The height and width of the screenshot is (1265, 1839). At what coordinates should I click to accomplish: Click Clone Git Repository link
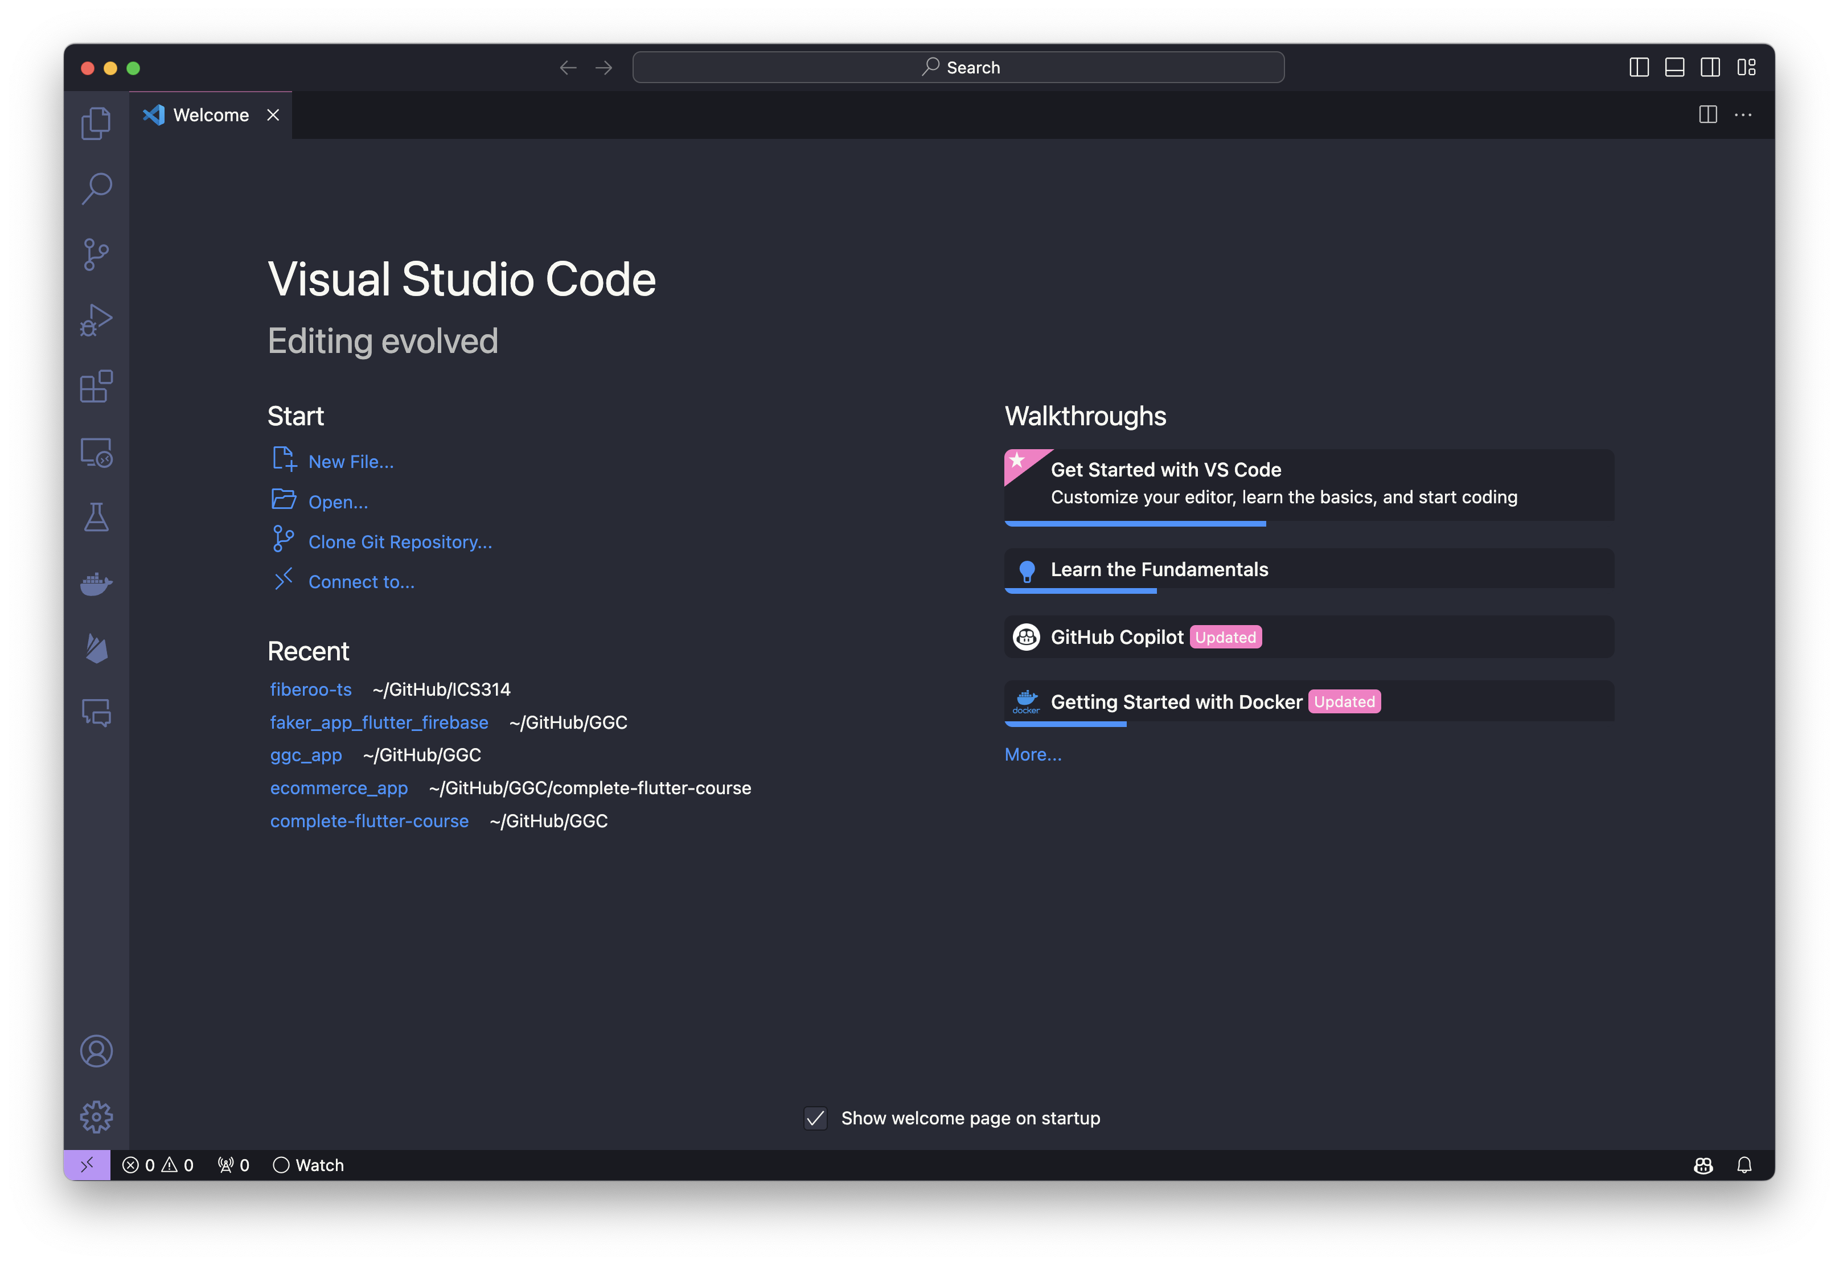pos(400,542)
